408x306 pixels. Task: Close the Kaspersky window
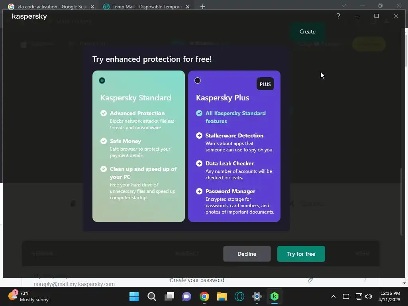click(x=396, y=16)
